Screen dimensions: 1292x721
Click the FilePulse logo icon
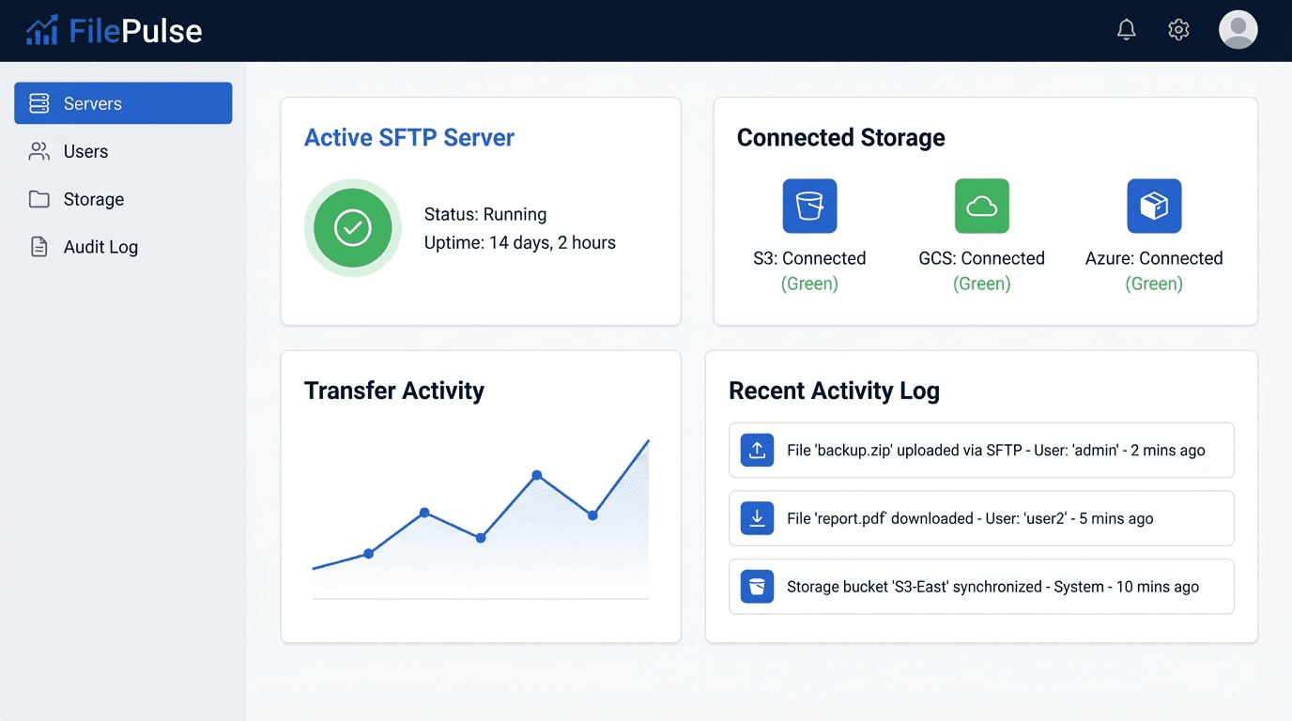pos(42,29)
